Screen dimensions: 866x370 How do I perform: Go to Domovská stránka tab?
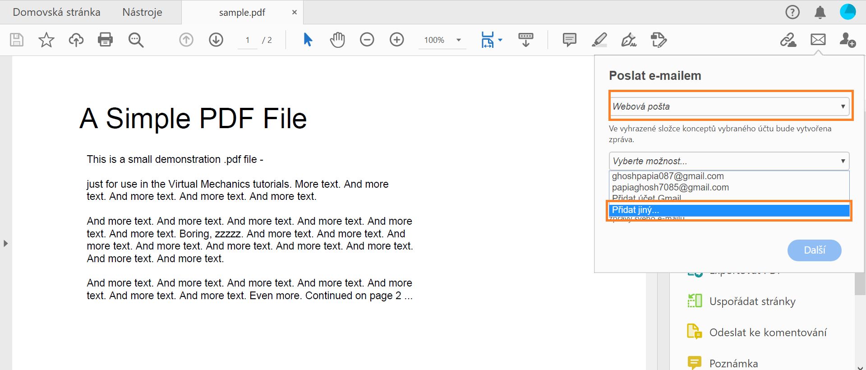(56, 12)
